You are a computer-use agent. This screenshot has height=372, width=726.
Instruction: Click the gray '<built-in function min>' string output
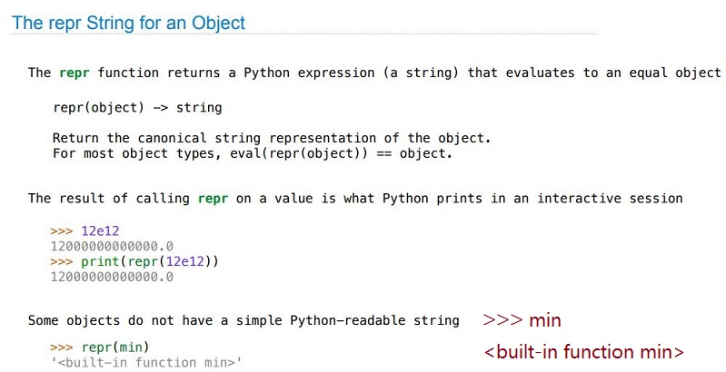146,362
